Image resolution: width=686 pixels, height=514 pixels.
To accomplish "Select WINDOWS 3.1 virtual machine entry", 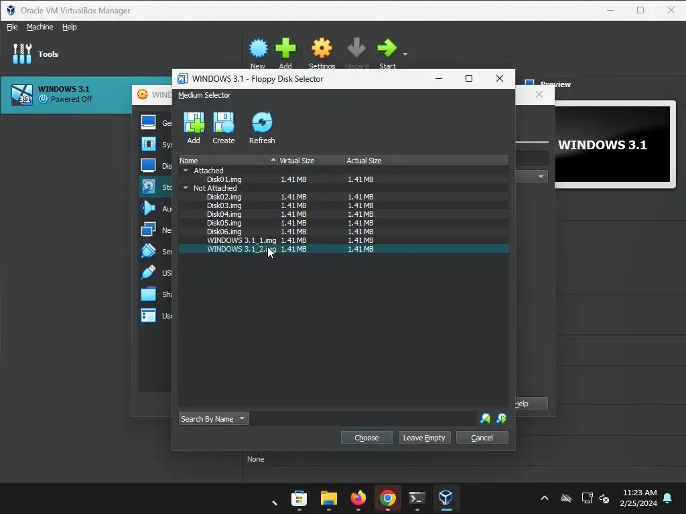I will (x=66, y=94).
